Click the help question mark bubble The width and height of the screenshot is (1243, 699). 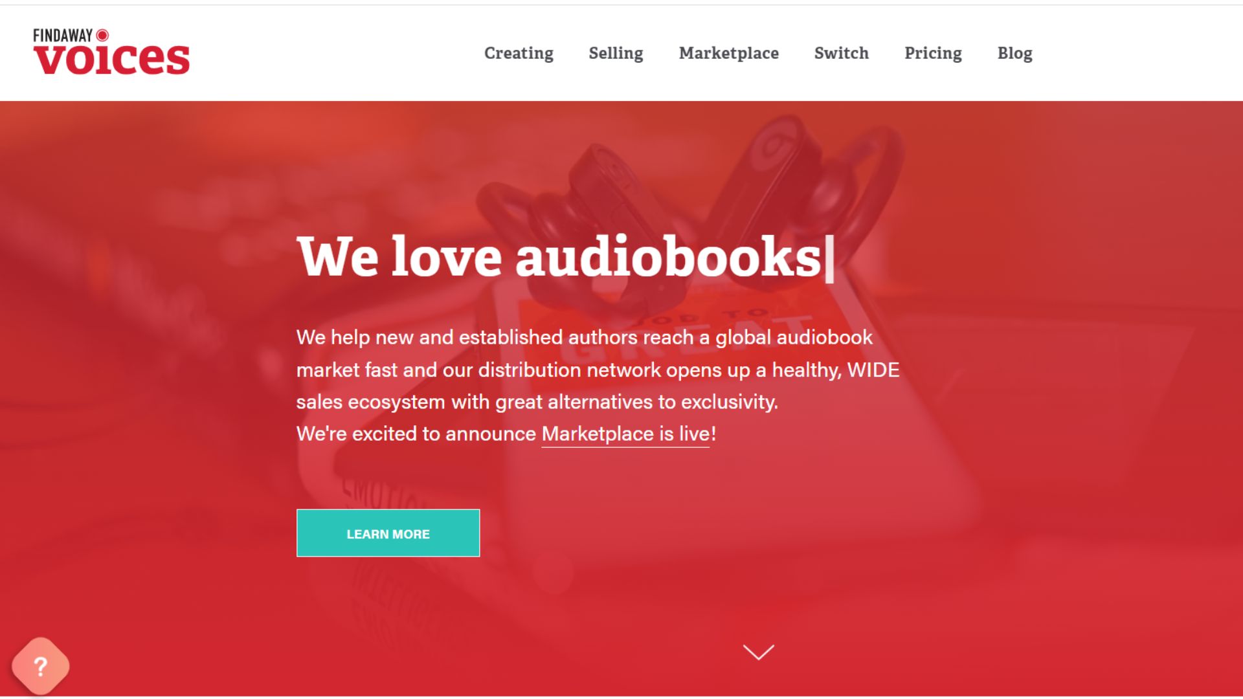[40, 666]
